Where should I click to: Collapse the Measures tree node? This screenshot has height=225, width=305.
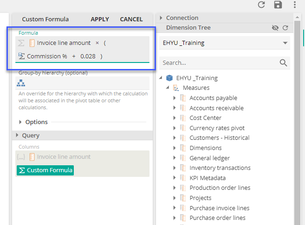[168, 87]
